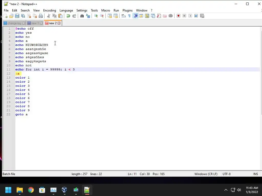Open the View menu
Viewport: 262px width, 196px height.
point(36,10)
